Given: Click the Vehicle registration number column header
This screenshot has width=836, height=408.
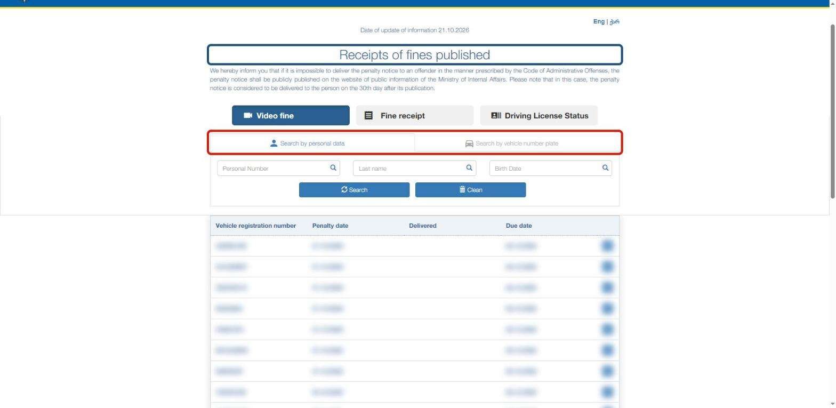Looking at the screenshot, I should (255, 226).
